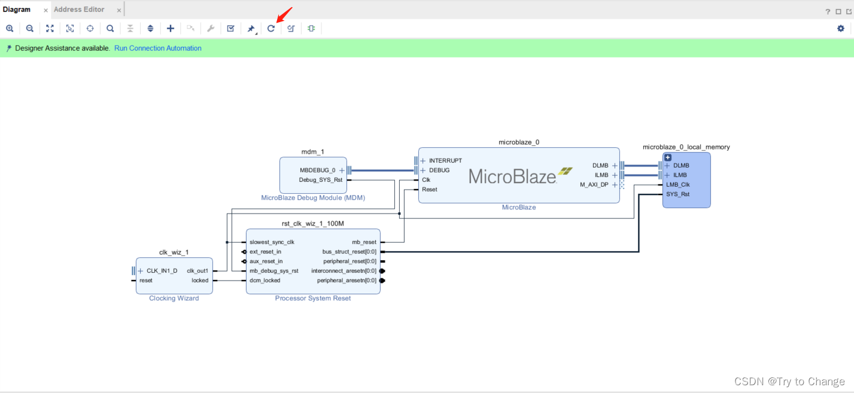The image size is (854, 393).
Task: Click the Run Connection Automation link
Action: [x=157, y=48]
